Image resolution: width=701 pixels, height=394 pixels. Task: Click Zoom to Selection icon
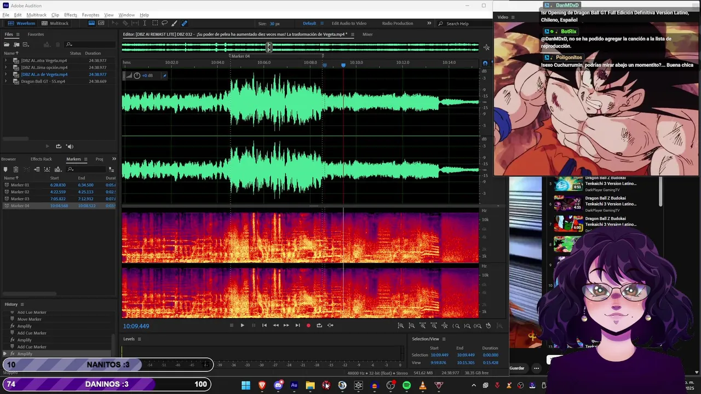pos(478,326)
